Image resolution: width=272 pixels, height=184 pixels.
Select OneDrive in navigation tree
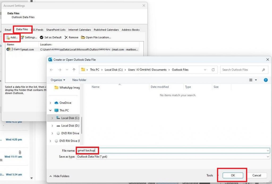click(x=63, y=103)
